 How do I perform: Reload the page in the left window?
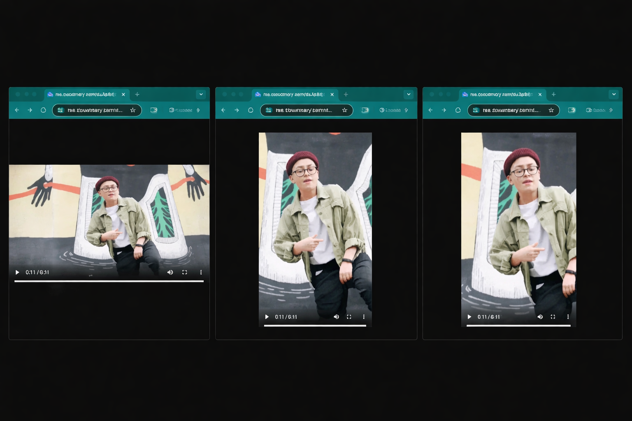tap(43, 110)
